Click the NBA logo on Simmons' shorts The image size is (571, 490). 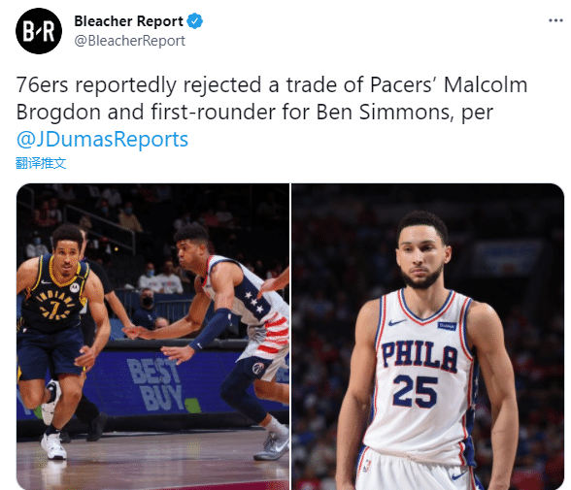[367, 466]
